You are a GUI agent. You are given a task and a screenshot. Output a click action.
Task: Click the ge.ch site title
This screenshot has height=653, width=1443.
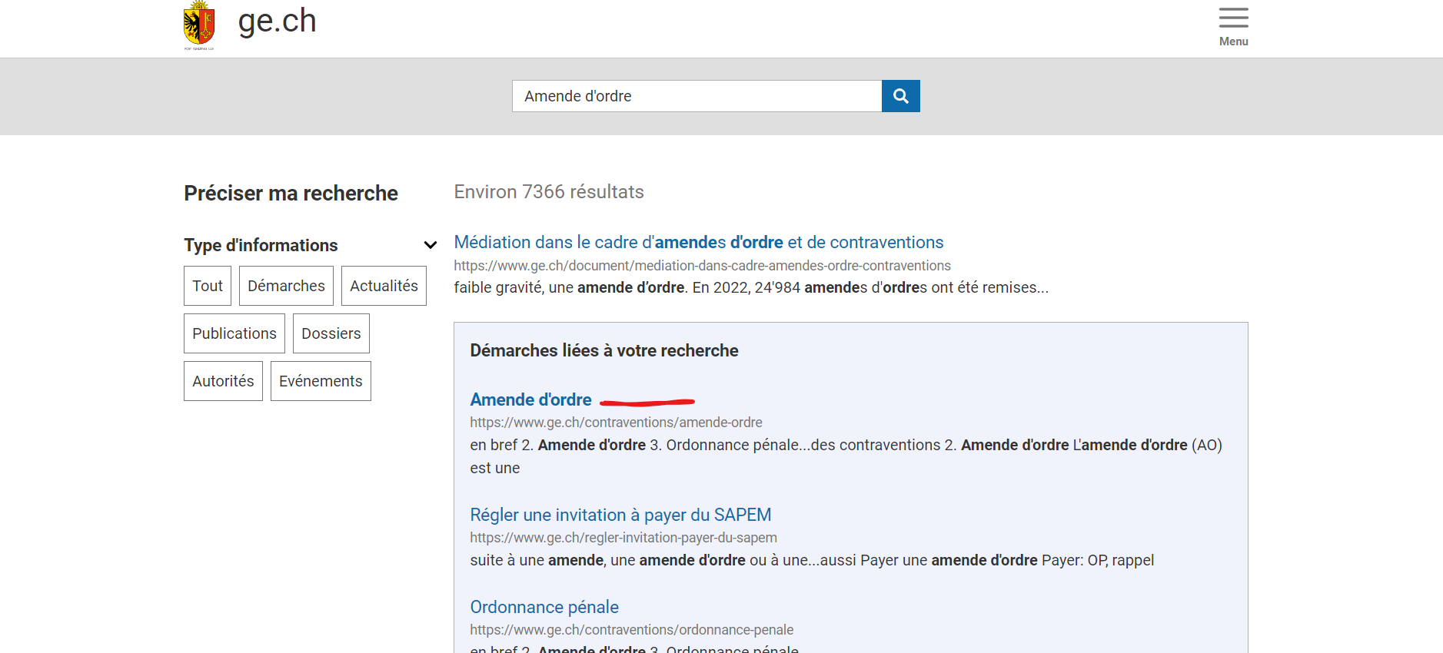[x=277, y=21]
